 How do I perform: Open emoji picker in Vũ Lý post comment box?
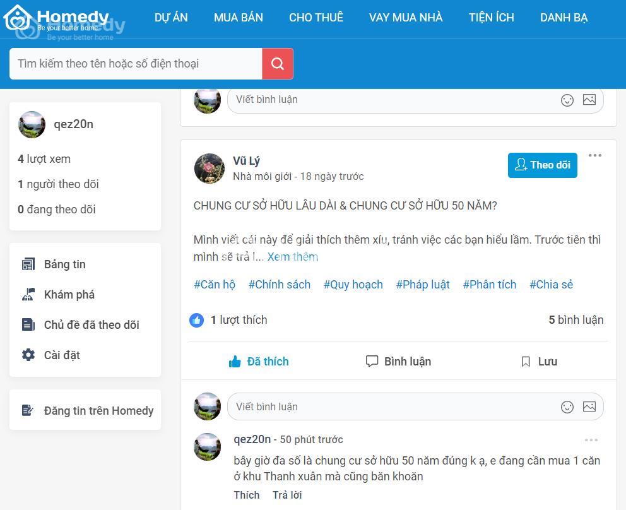567,407
